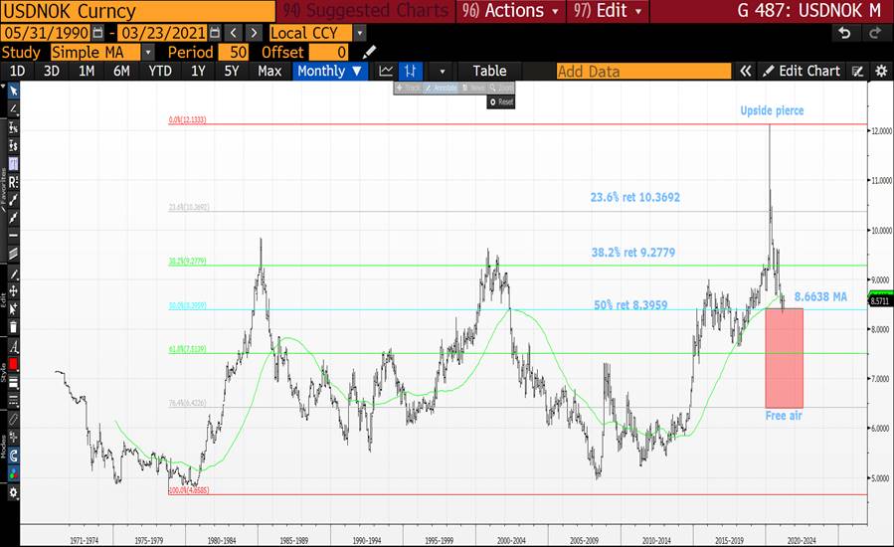The image size is (894, 547).
Task: Select the YTD time range
Action: [x=160, y=72]
